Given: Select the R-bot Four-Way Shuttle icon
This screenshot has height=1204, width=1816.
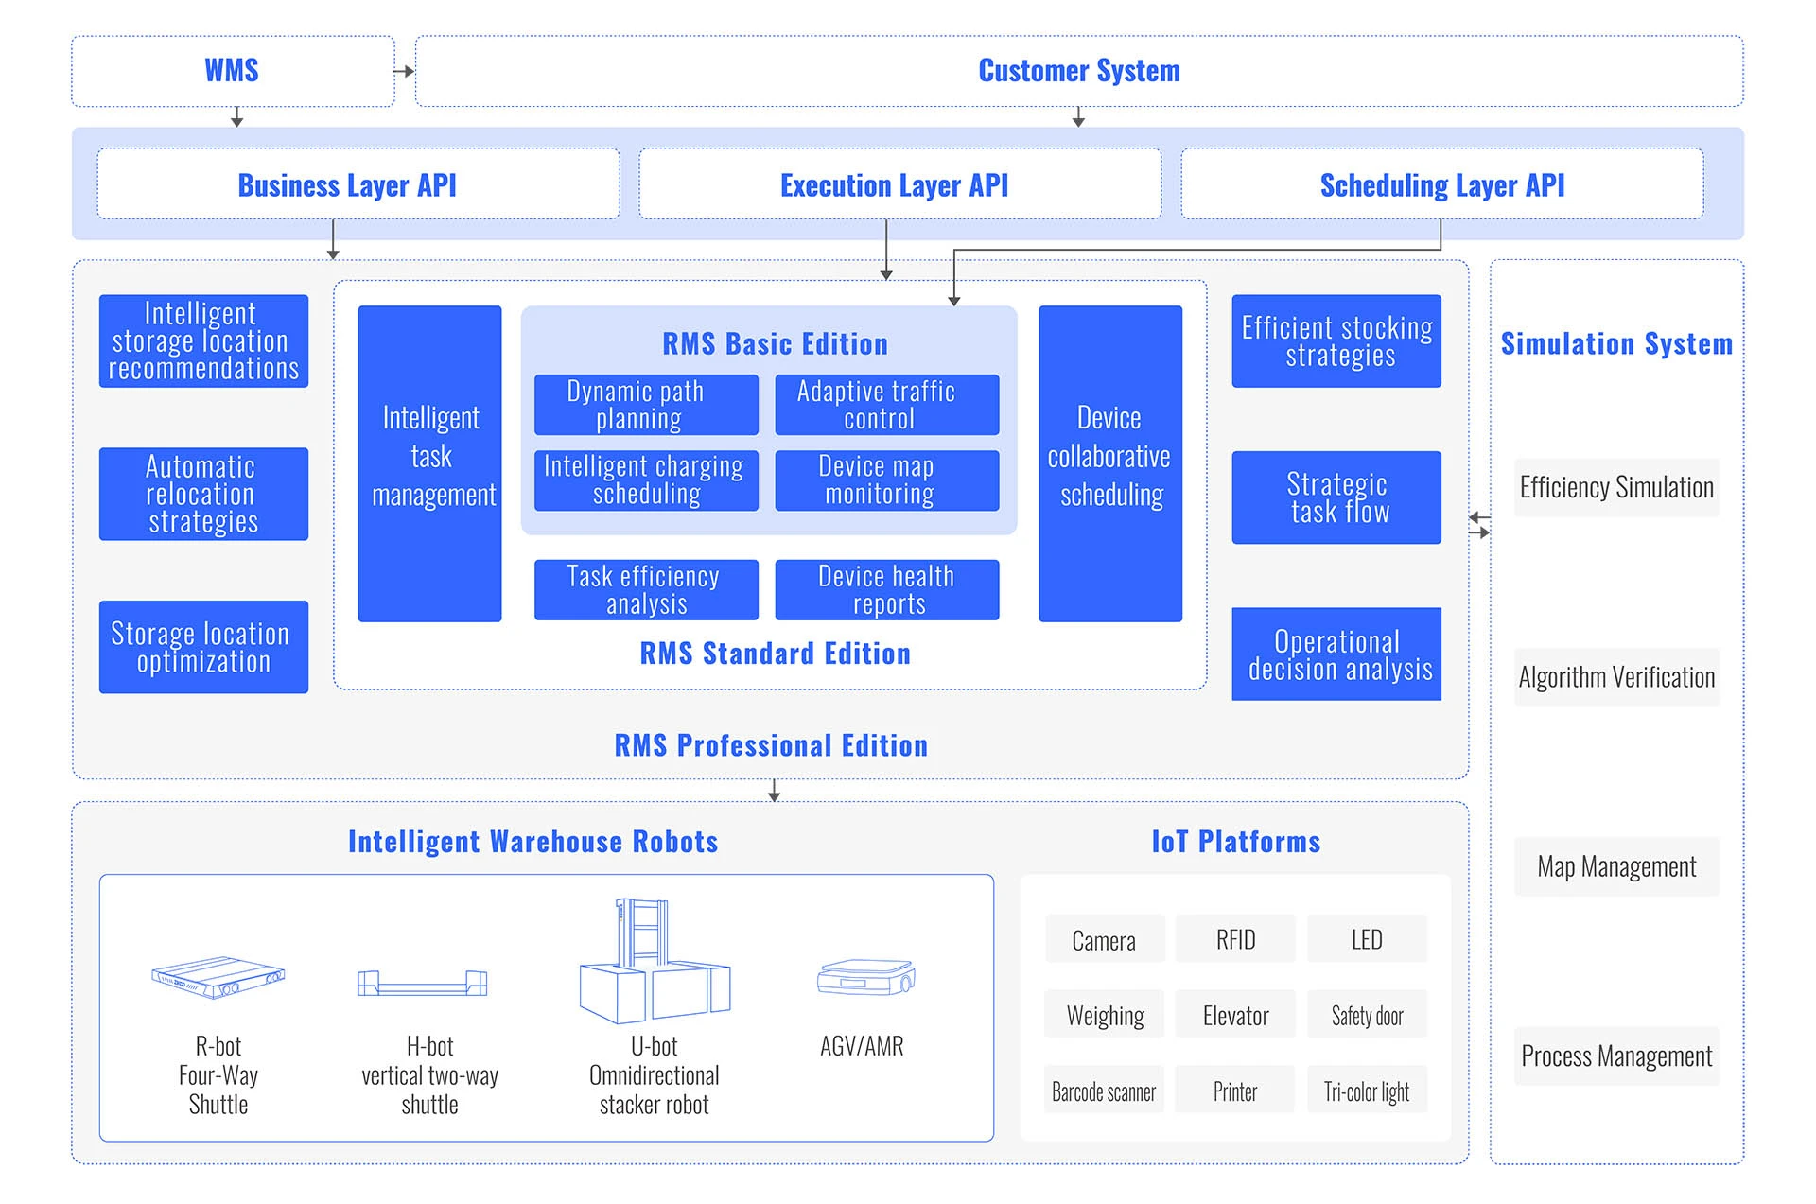Looking at the screenshot, I should [x=219, y=979].
